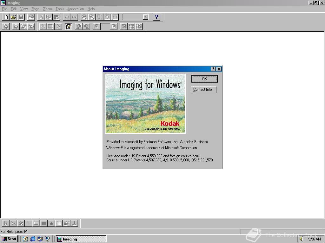Click the Fit to Width icon
325x243 pixels.
pos(115,17)
